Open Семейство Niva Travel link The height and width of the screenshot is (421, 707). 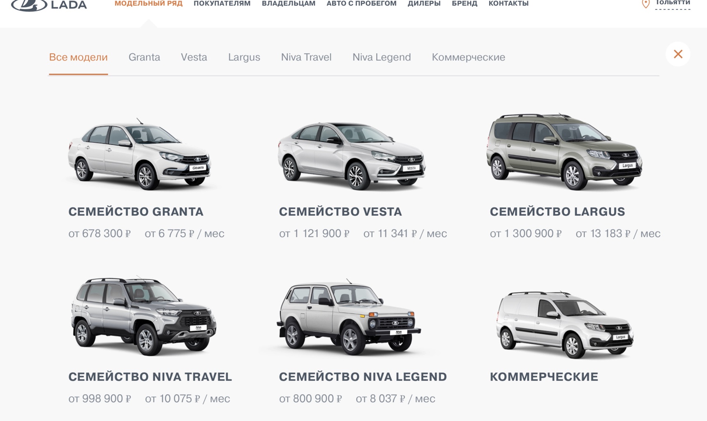point(150,377)
